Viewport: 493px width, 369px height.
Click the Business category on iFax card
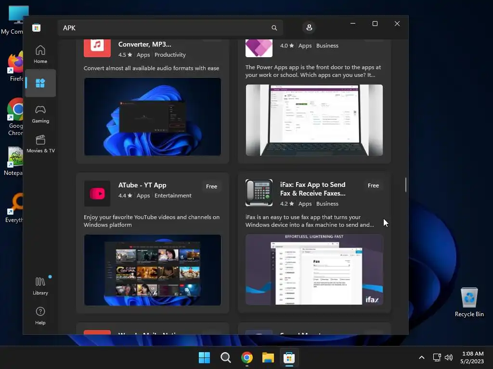[x=327, y=204]
